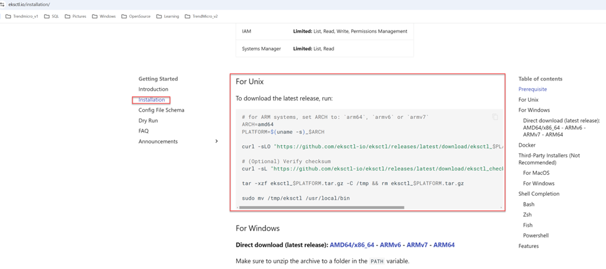Download the ARM64 Windows release
The image size is (606, 269).
(444, 245)
